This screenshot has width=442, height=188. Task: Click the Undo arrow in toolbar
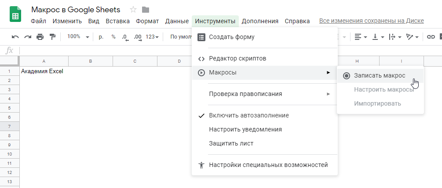[x=15, y=37]
